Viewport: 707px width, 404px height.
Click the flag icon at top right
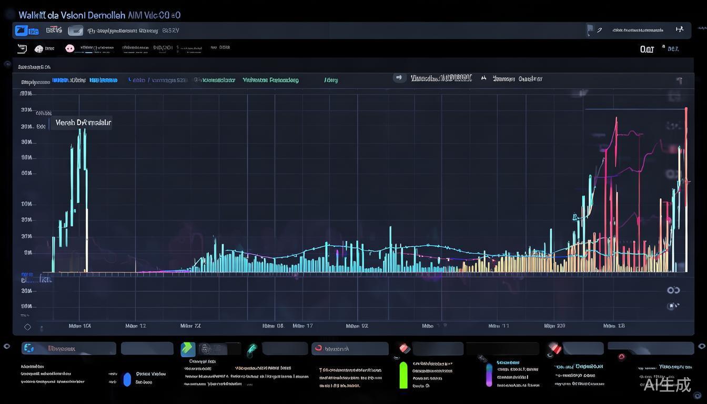click(590, 30)
